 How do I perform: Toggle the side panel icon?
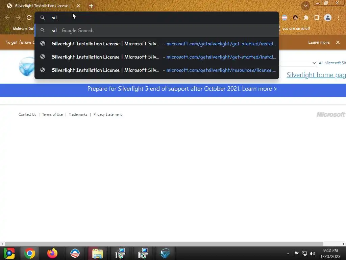pos(317,18)
